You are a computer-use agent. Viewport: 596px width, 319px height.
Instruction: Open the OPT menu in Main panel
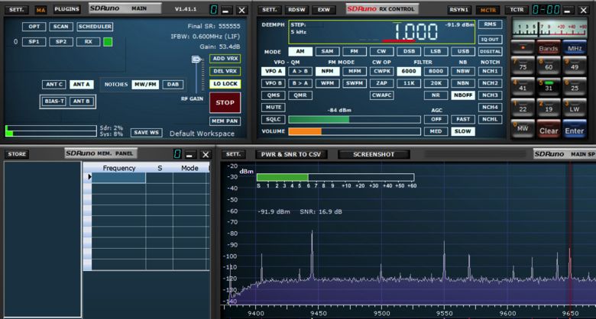click(34, 27)
